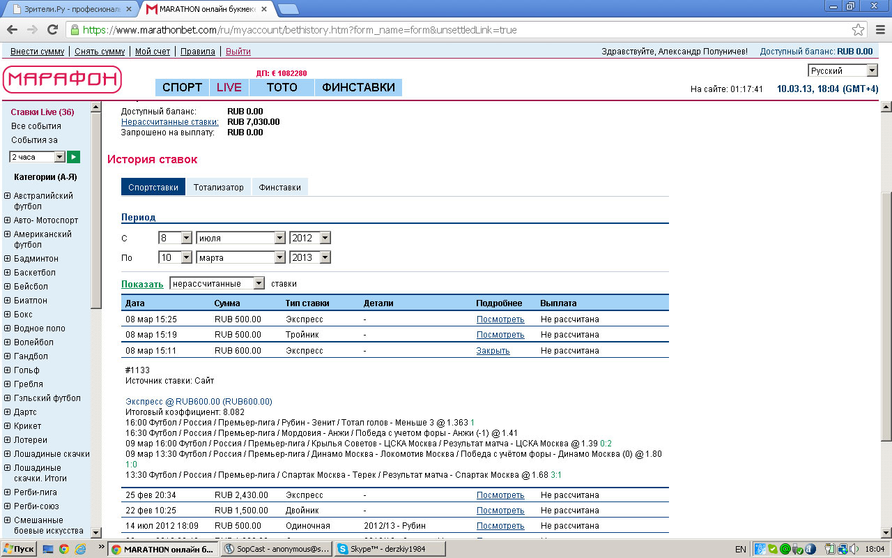Click the green SSL padlock icon
The height and width of the screenshot is (558, 892).
[75, 30]
